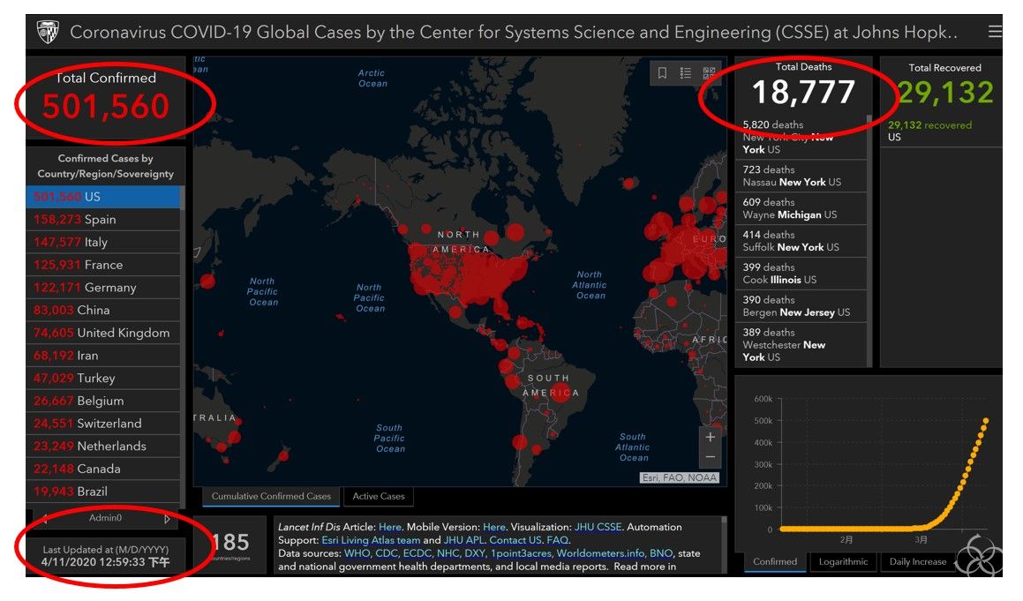This screenshot has height=601, width=1023.
Task: Open the Here link for Mobile Version
Action: tap(494, 527)
